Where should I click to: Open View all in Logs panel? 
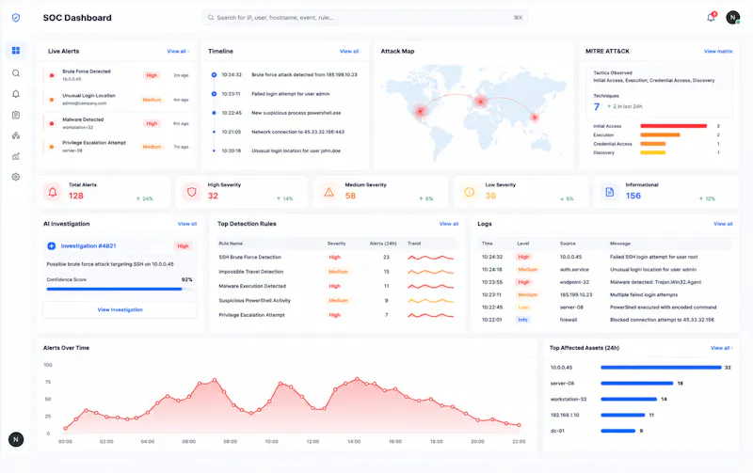coord(723,224)
